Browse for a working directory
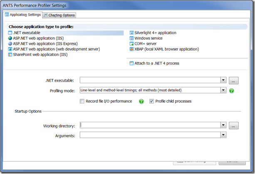 [x=234, y=126]
